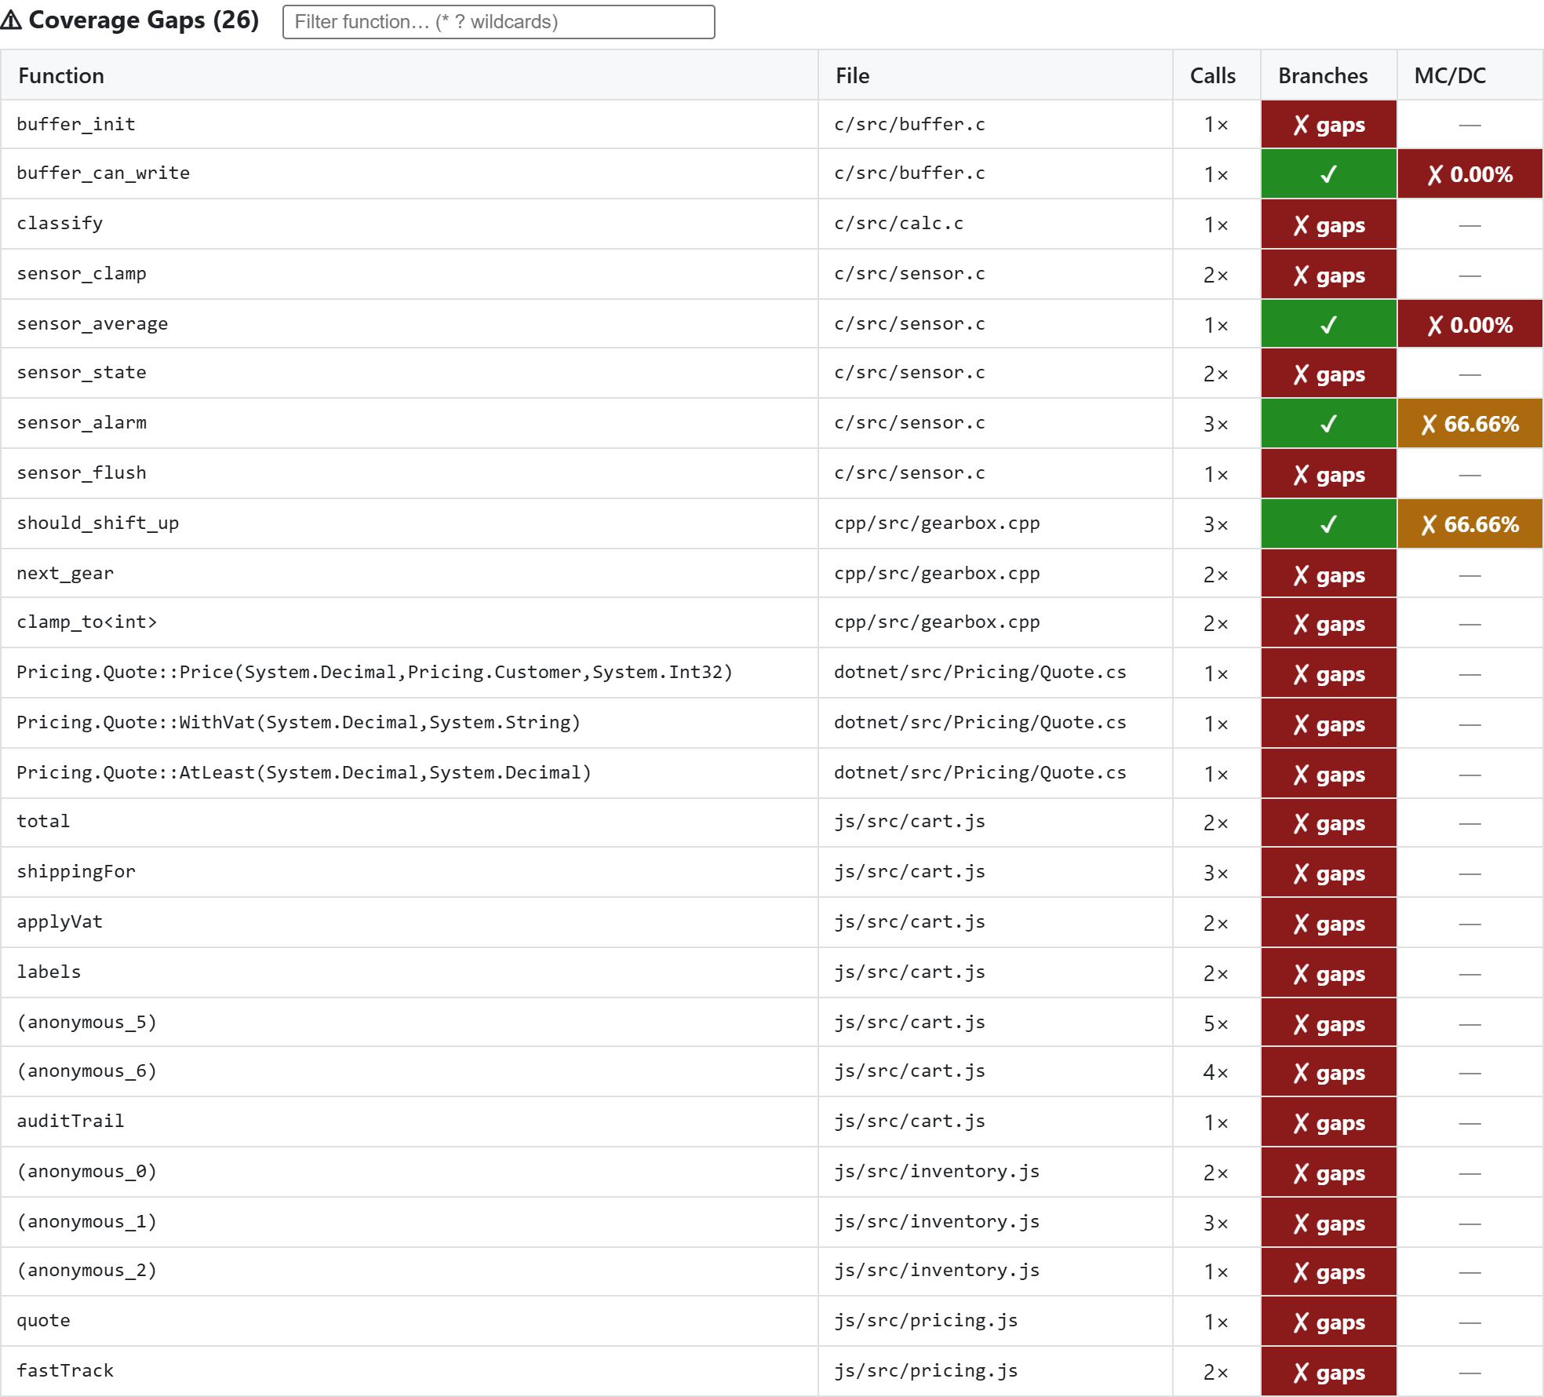Select the sensor_flush function name
1544x1397 pixels.
(82, 473)
